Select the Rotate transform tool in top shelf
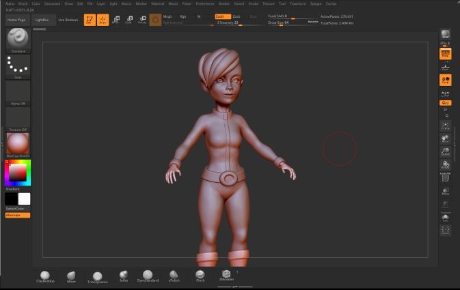 click(142, 20)
